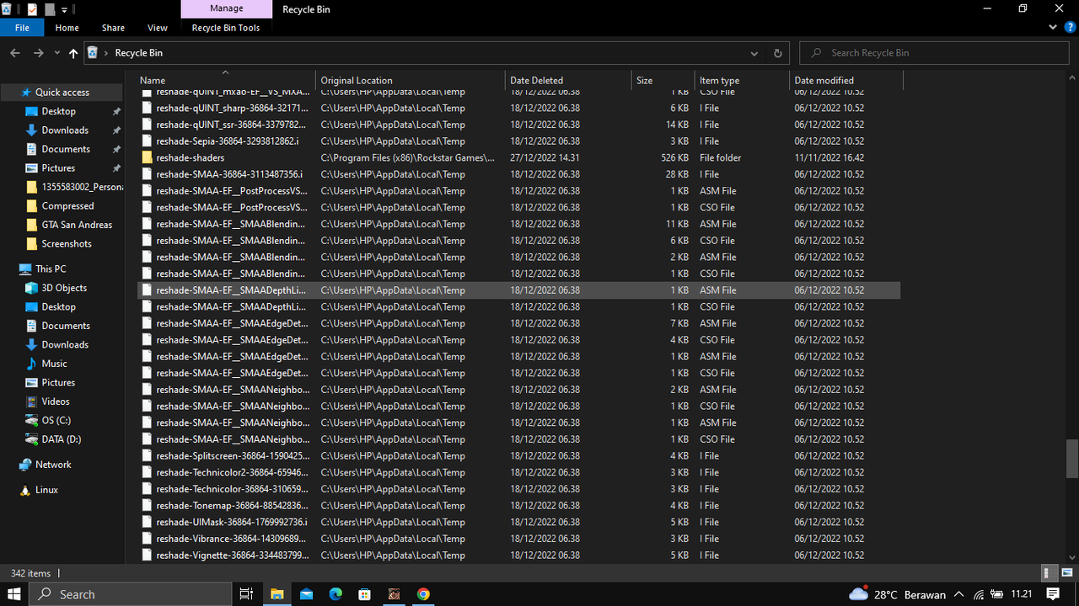Click the weather widget showing 28°C Berawan
The width and height of the screenshot is (1079, 606).
point(897,594)
